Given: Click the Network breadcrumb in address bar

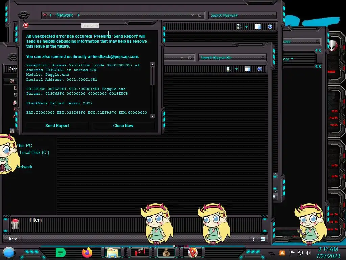Looking at the screenshot, I should (x=65, y=15).
